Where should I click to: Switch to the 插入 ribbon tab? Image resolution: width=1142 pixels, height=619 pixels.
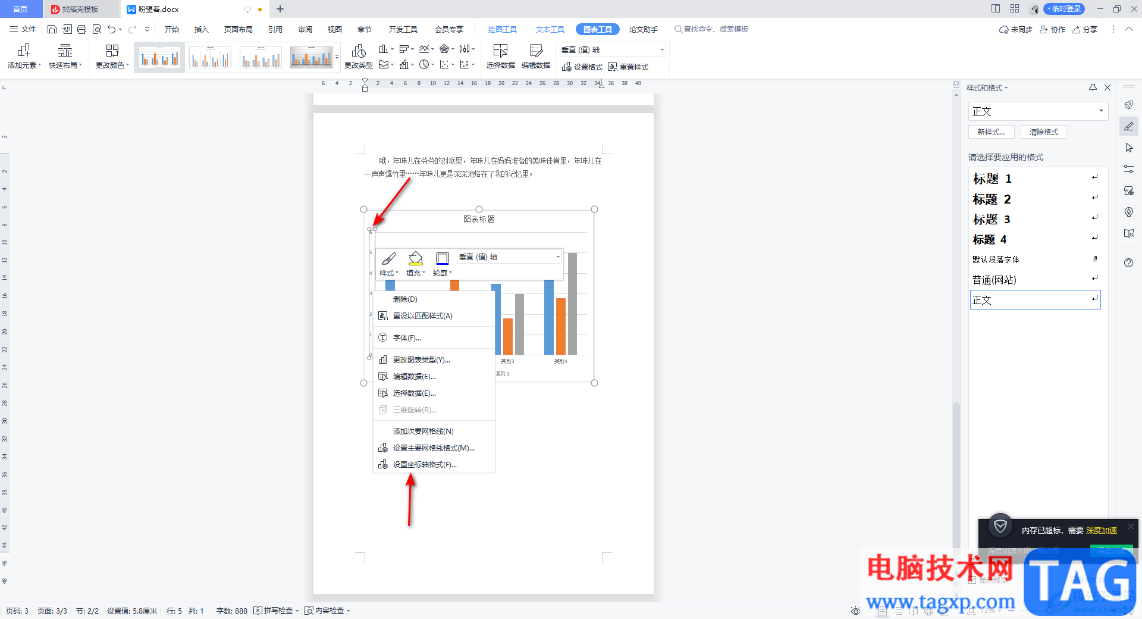click(x=201, y=29)
